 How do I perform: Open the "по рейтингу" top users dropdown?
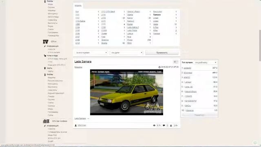tap(206, 62)
